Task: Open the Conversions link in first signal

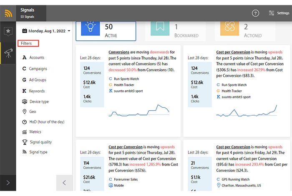Action: click(x=119, y=52)
